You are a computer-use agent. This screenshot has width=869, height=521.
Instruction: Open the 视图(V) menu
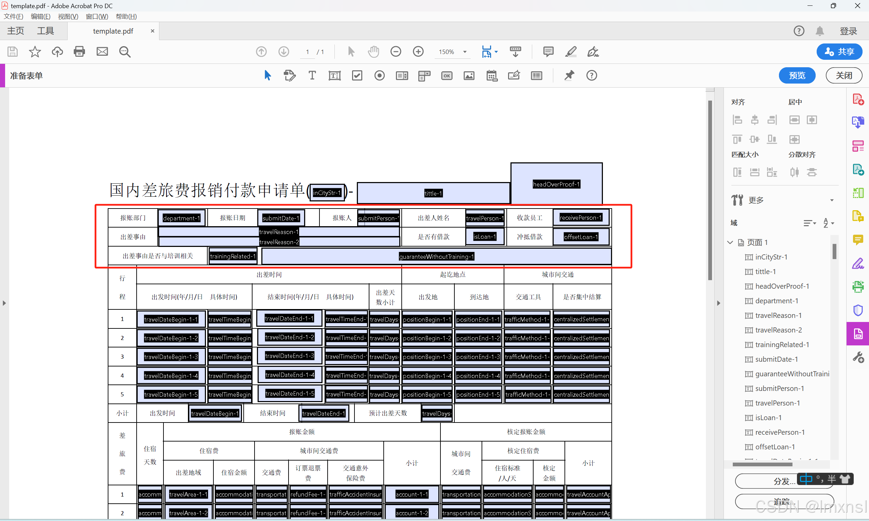[68, 17]
